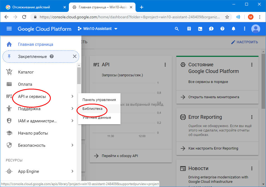Expand the Безопасность submenu

click(72, 145)
